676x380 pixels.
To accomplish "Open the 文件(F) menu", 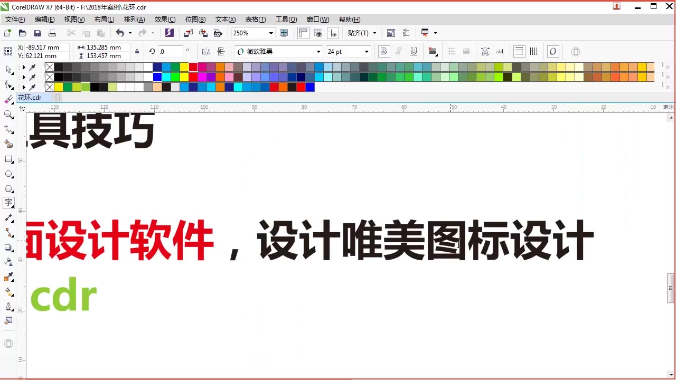I will (15, 19).
